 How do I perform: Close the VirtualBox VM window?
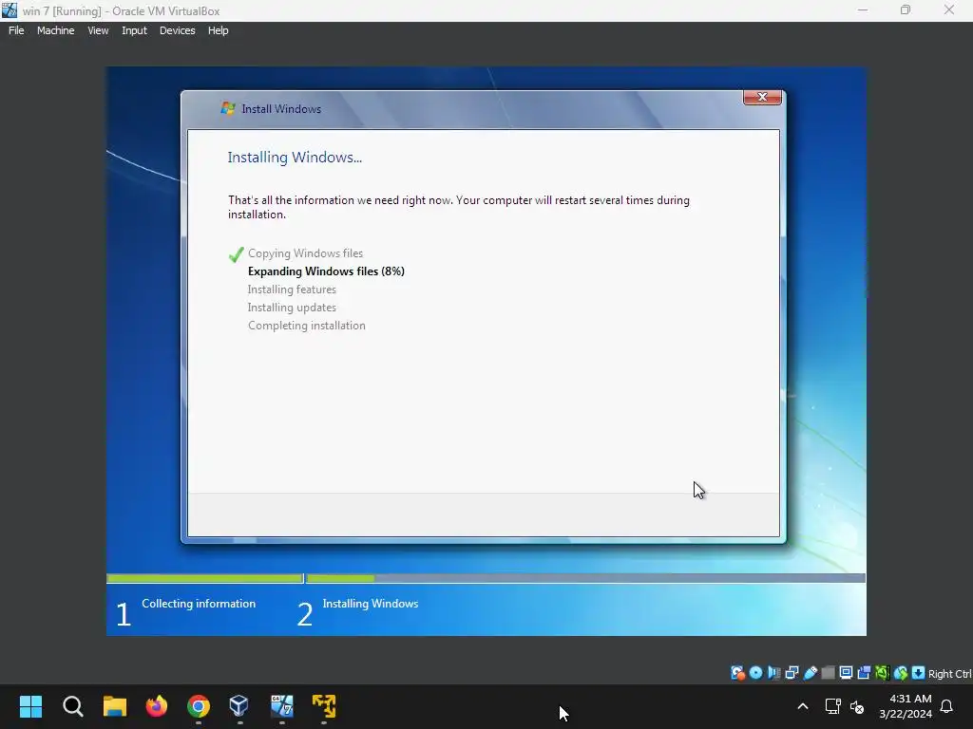pyautogui.click(x=949, y=9)
